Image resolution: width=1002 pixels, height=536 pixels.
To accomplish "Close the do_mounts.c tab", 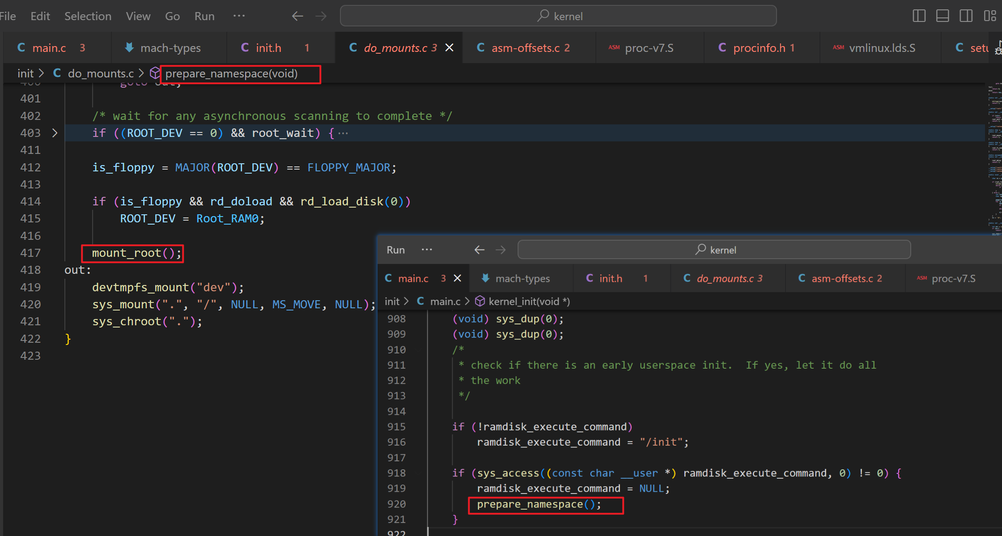I will click(450, 48).
